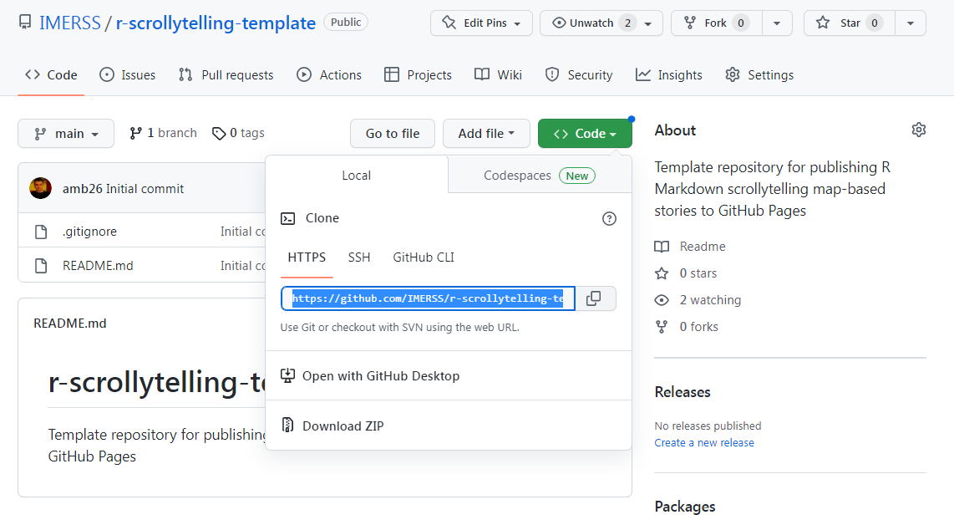Select the HTTPS clone option
The height and width of the screenshot is (525, 954).
point(307,257)
